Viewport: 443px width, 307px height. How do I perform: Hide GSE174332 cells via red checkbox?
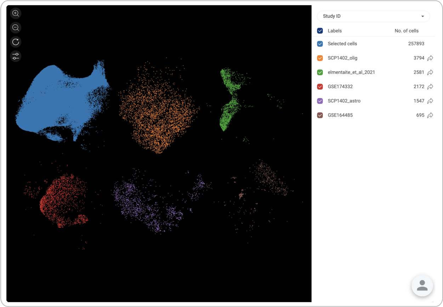[320, 87]
